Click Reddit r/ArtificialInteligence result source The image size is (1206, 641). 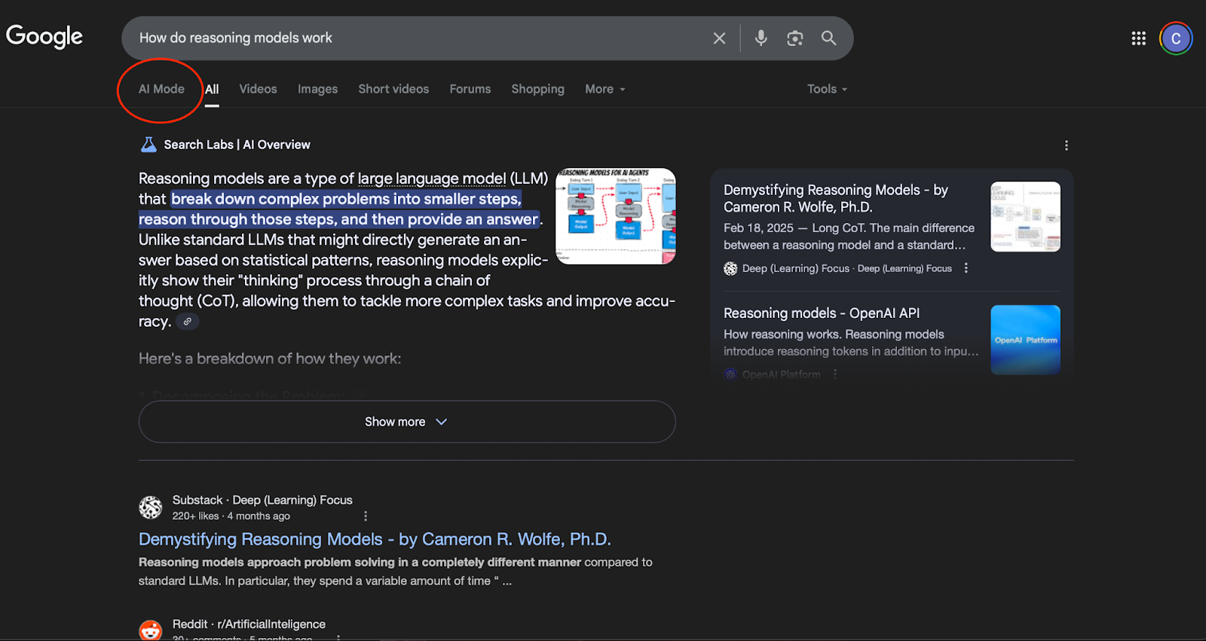[x=249, y=624]
